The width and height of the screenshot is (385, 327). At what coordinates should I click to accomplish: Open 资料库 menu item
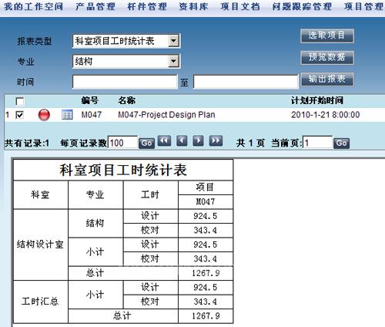pyautogui.click(x=193, y=6)
